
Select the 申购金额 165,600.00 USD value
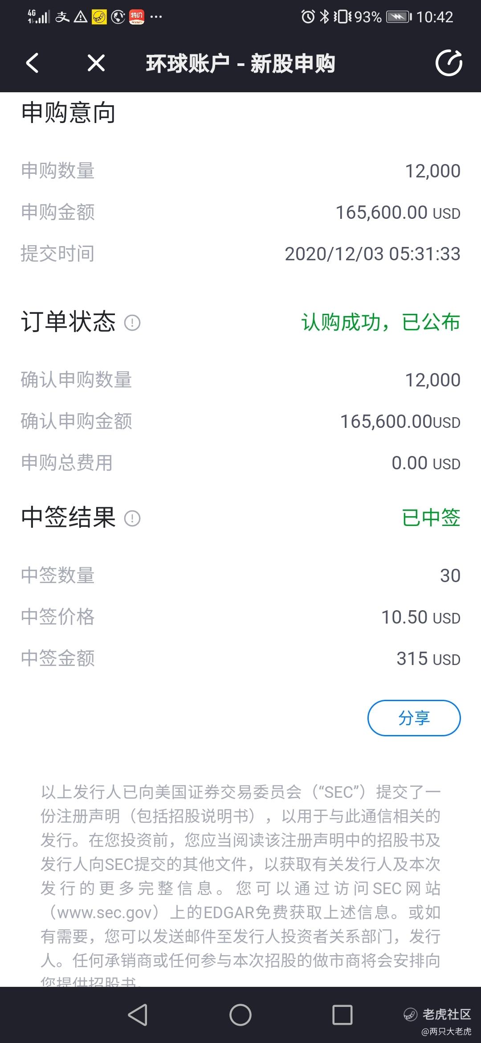(x=398, y=213)
